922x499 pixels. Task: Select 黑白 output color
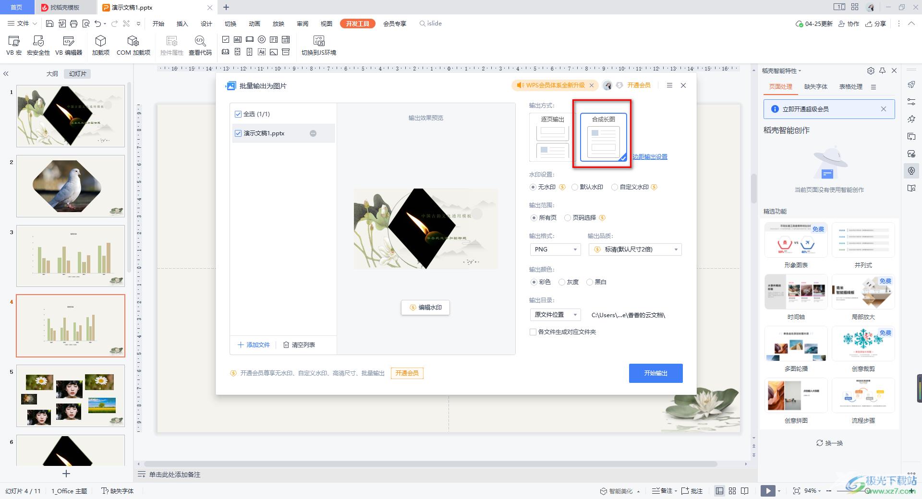[590, 282]
